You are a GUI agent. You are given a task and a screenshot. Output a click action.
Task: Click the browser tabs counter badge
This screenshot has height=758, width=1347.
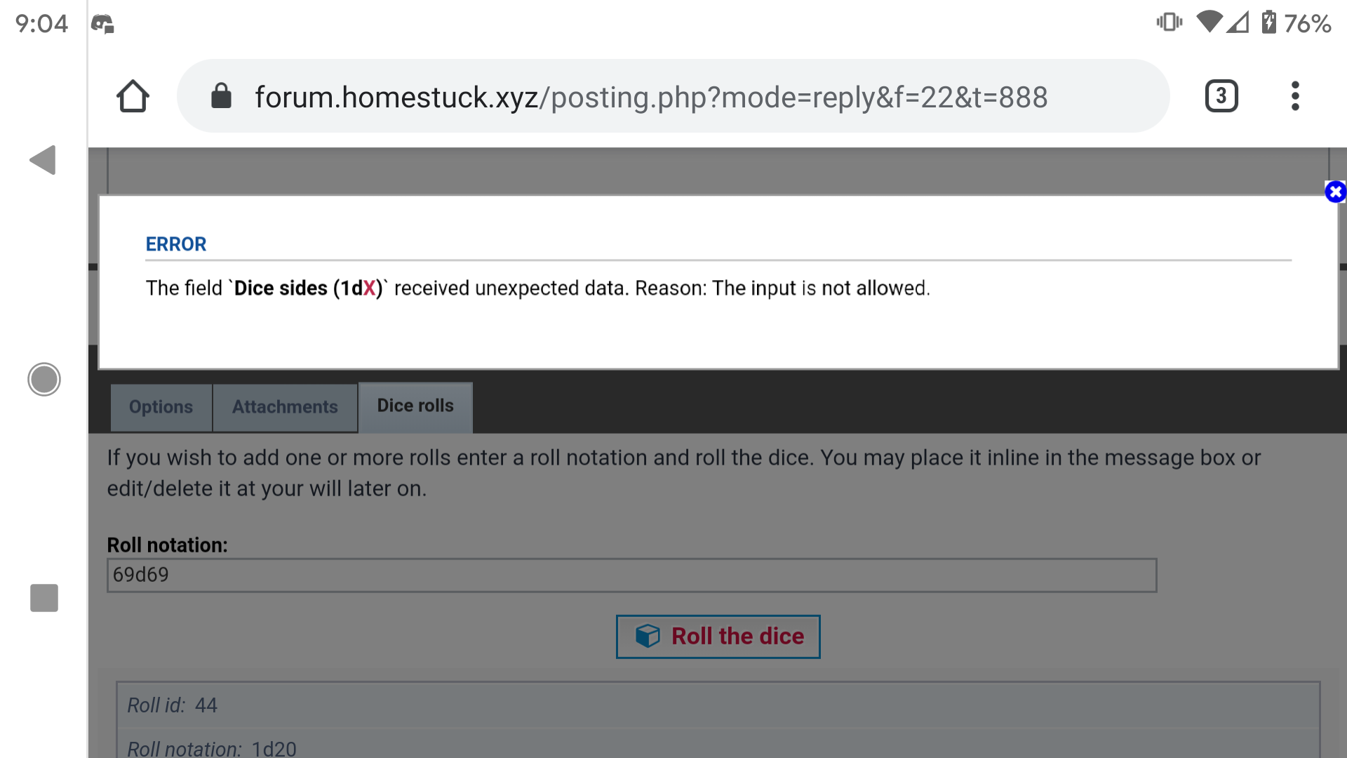coord(1221,96)
